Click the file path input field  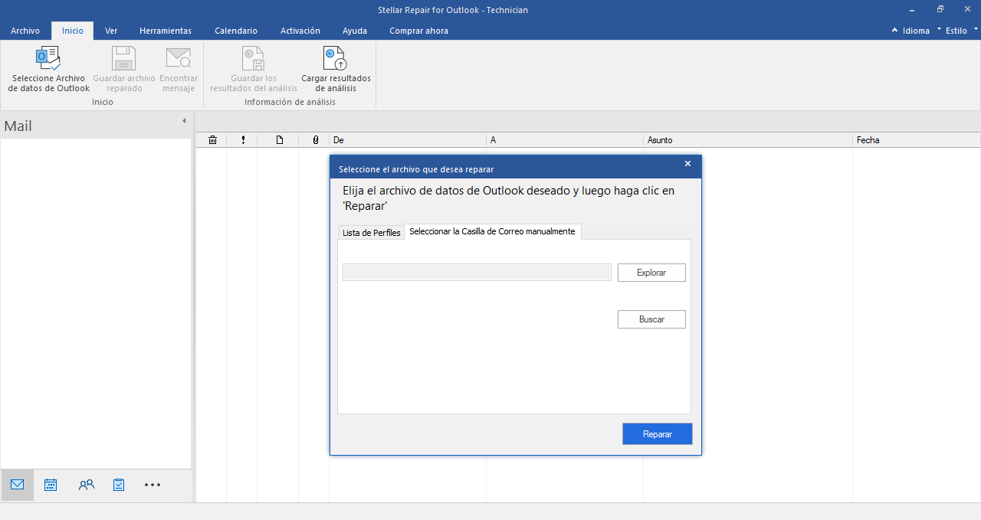477,273
